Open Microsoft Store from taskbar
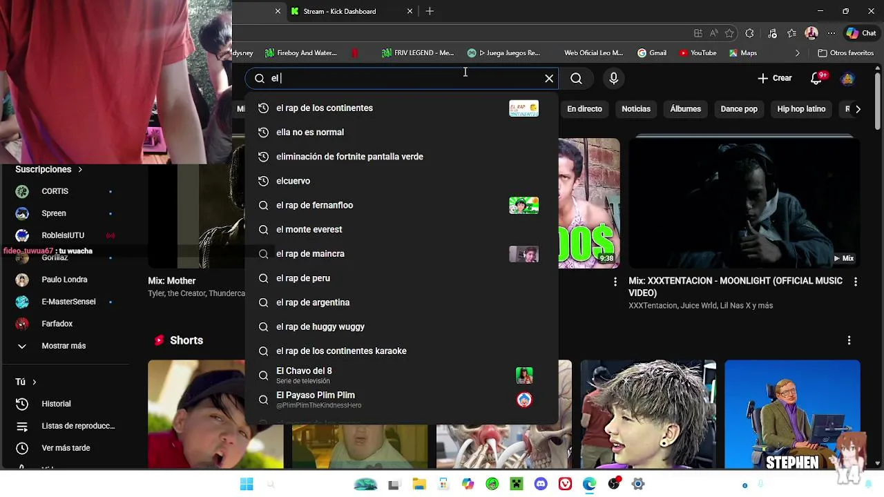The height and width of the screenshot is (497, 884). click(443, 485)
